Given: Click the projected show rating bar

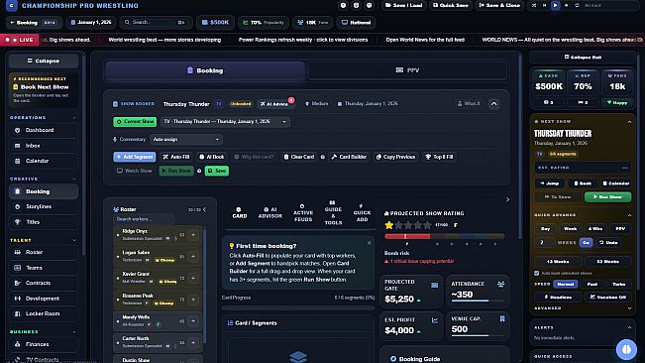Looking at the screenshot, I should [x=444, y=236].
